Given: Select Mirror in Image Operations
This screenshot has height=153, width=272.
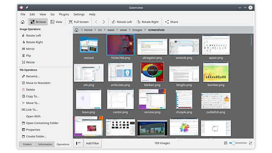Looking at the screenshot, I should click(x=30, y=49).
